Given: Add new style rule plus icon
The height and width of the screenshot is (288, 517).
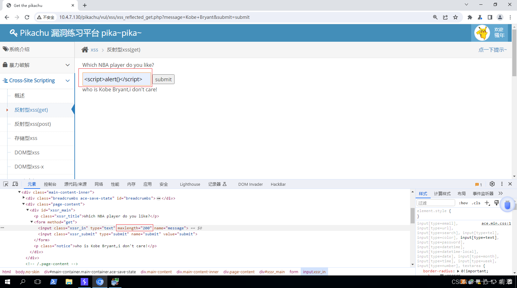Looking at the screenshot, I should click(487, 203).
